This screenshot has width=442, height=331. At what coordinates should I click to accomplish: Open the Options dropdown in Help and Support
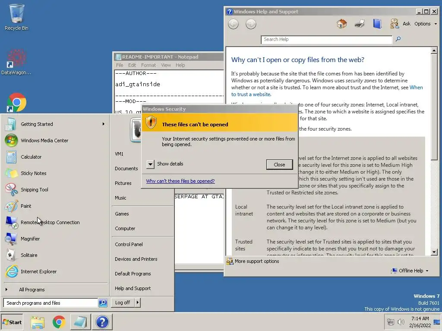425,24
